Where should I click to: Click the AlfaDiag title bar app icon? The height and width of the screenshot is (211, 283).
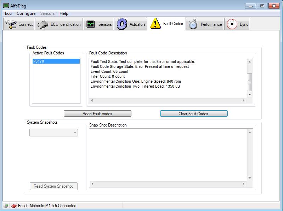[6, 6]
